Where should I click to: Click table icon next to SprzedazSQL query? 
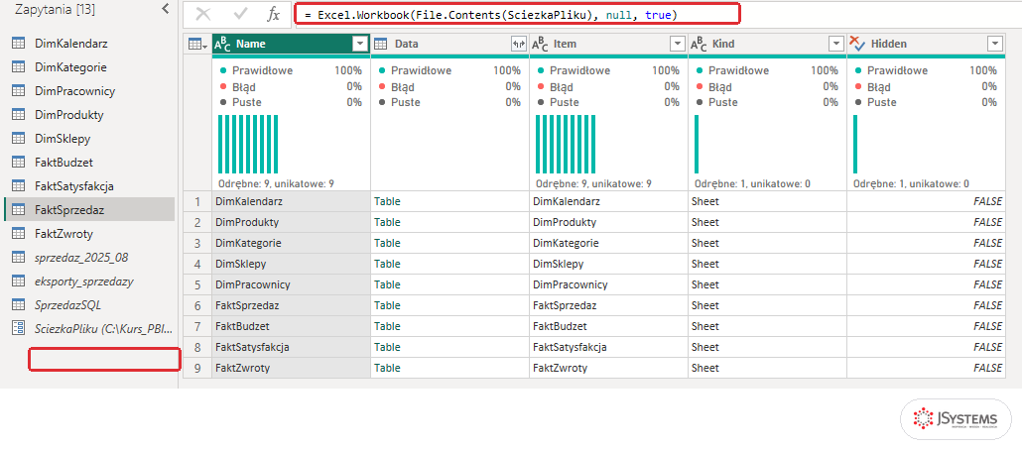(x=18, y=304)
